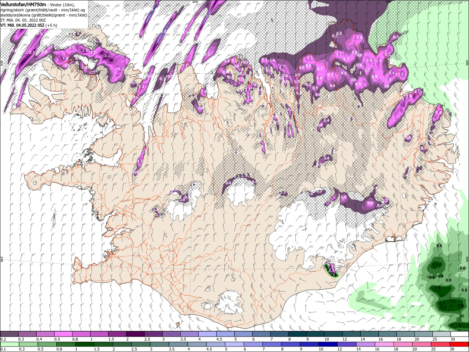The width and height of the screenshot is (469, 352).
Task: Click the 'IT: Mið. 04. 05. 2022 00Z' line
Action: coord(23,20)
